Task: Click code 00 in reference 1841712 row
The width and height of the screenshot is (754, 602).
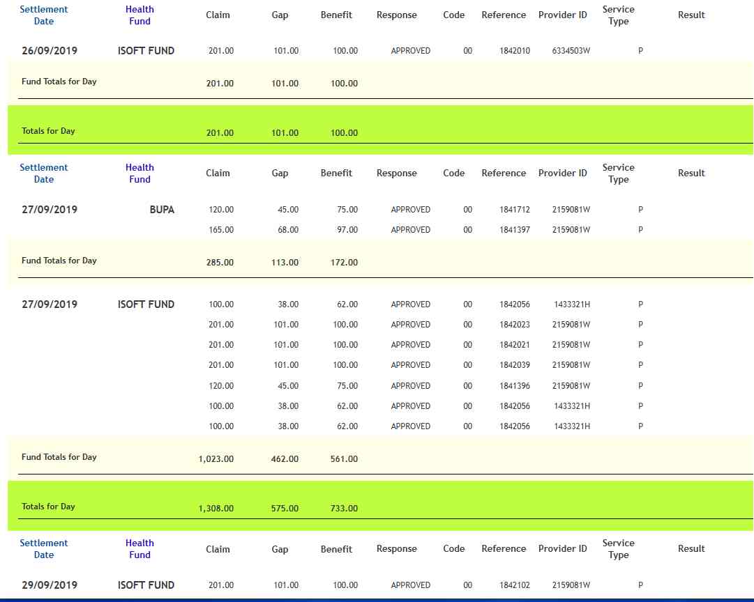Action: click(467, 210)
